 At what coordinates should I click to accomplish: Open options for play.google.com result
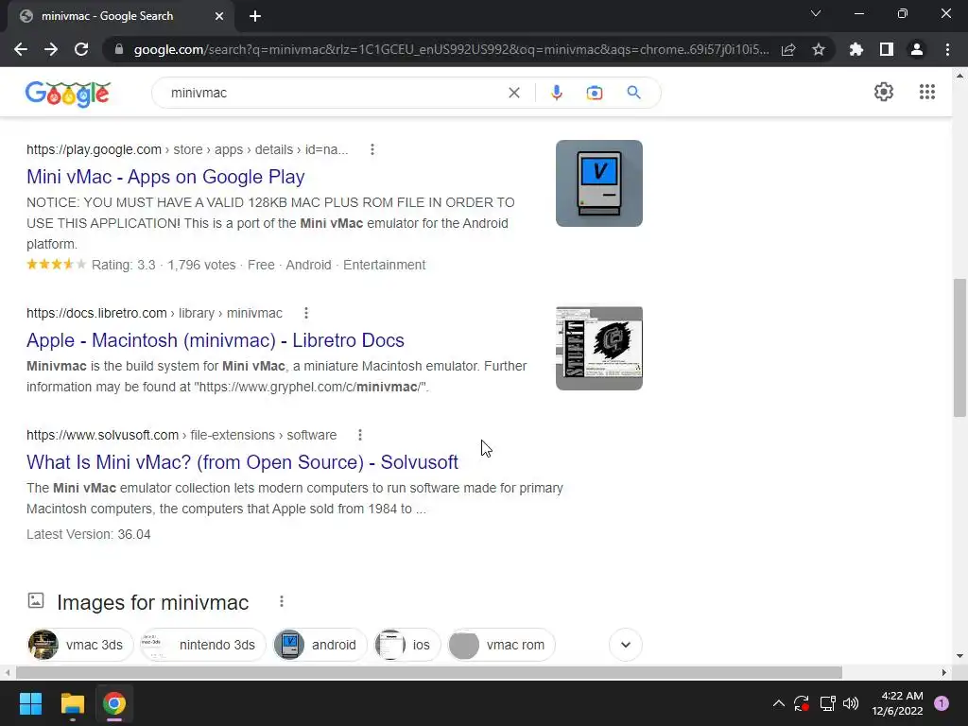[372, 149]
